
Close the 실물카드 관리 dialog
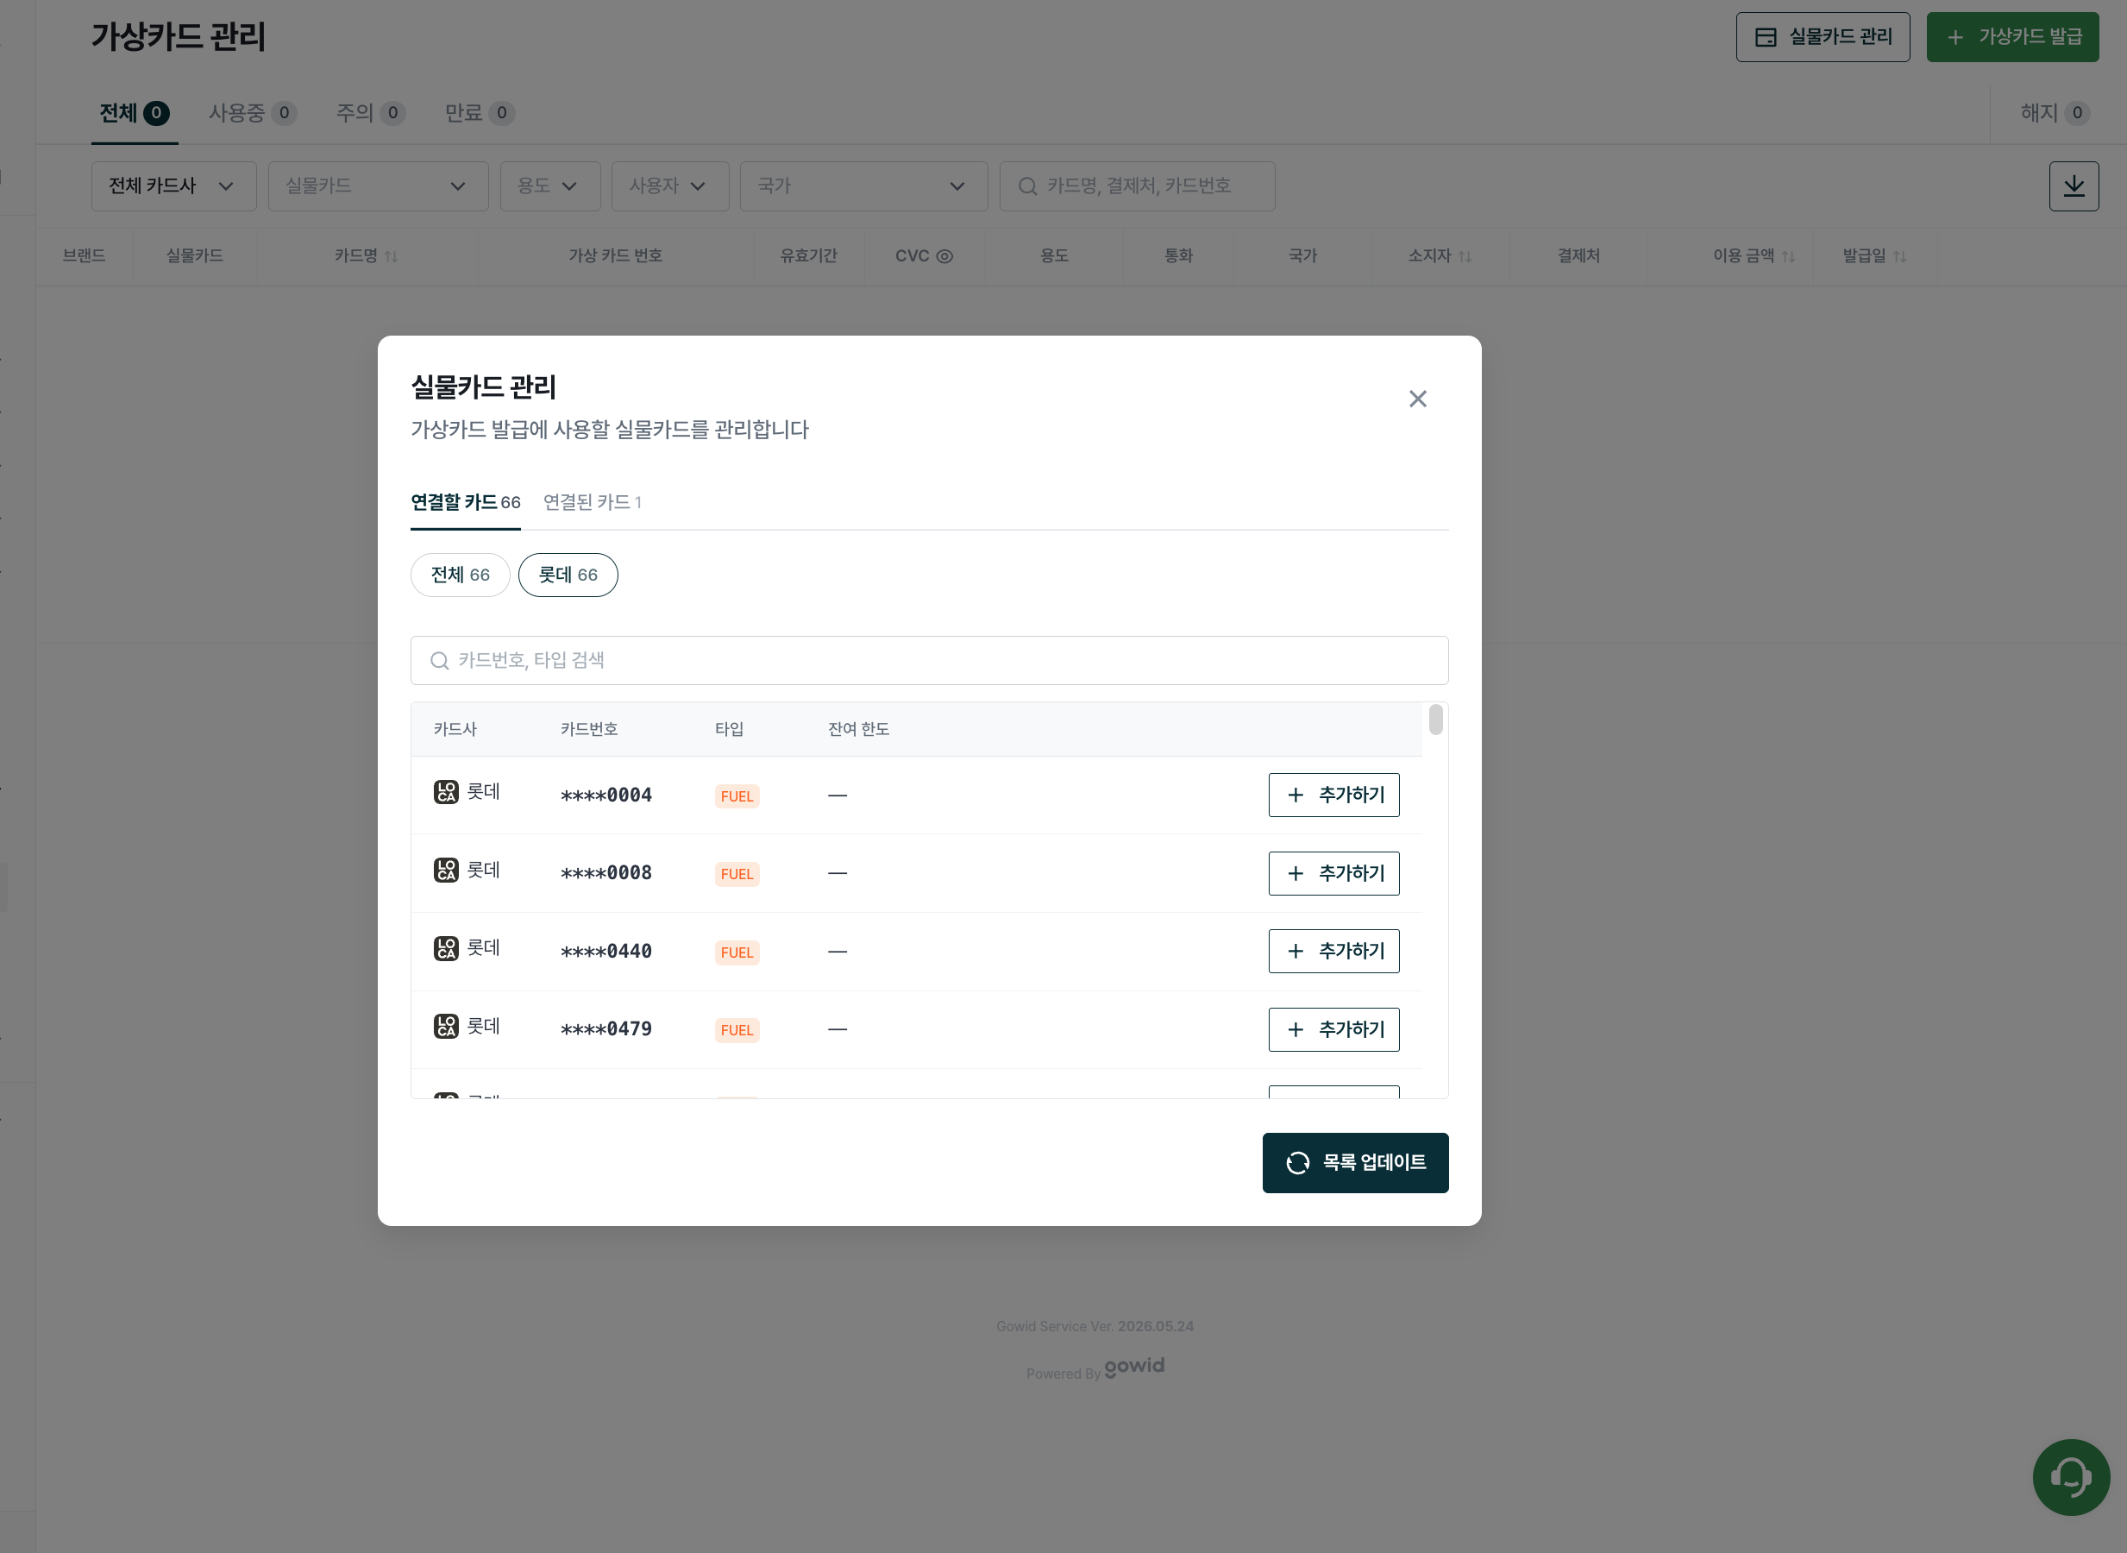coord(1417,399)
